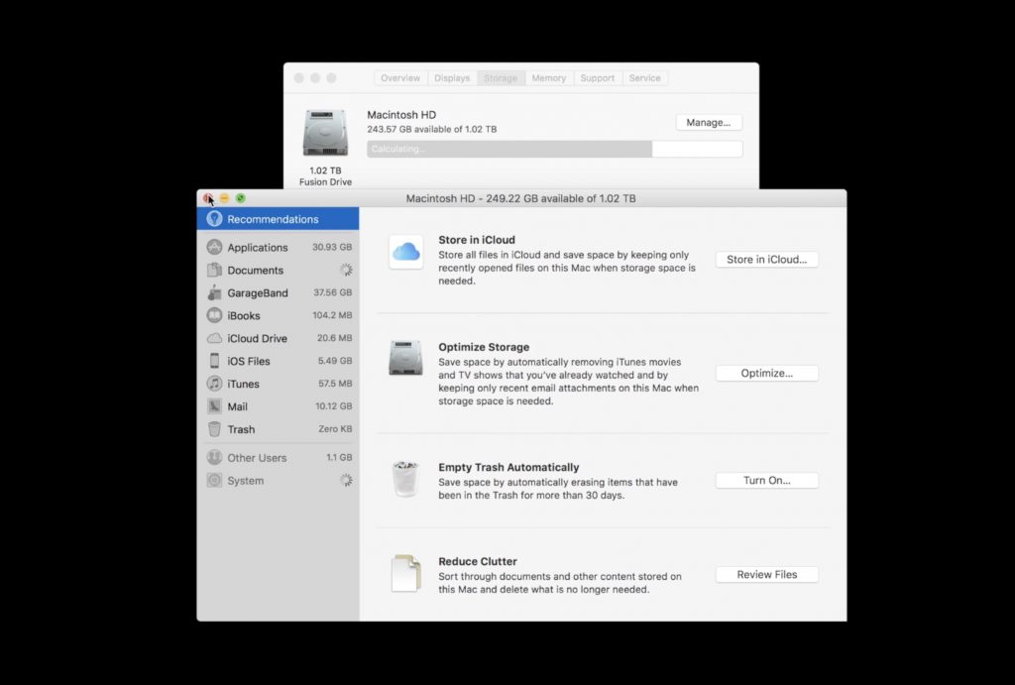Click the trash icon beside Empty Trash Automatically
Screen dimensions: 1015x685
point(405,479)
